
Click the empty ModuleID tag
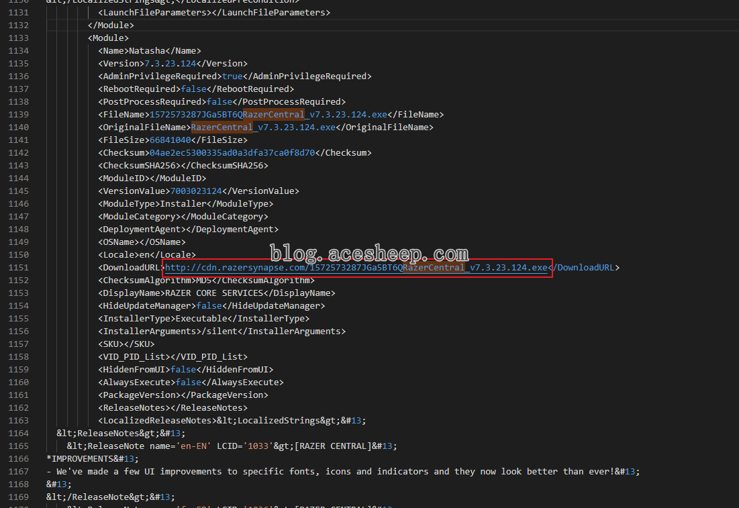click(x=152, y=178)
